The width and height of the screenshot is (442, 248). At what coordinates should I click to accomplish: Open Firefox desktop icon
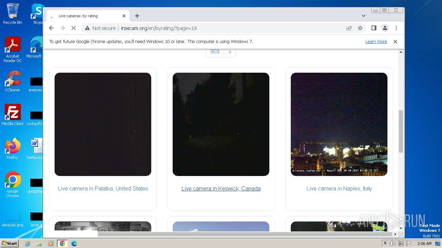coord(12,149)
